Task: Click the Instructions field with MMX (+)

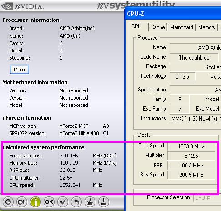Action: pyautogui.click(x=195, y=119)
